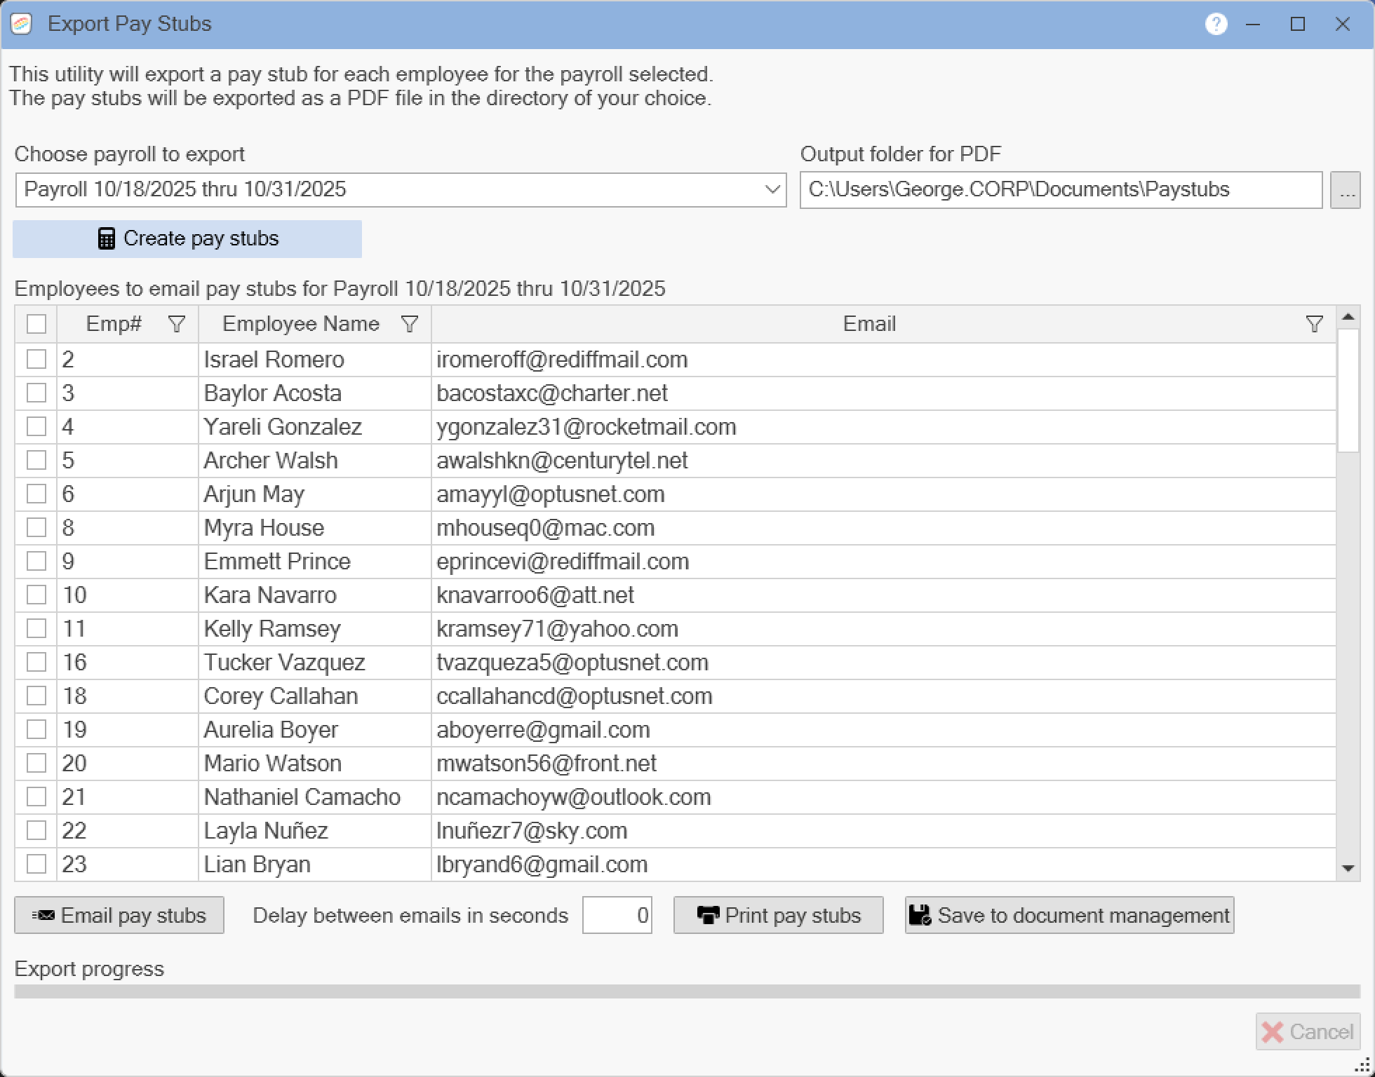Filter the Emp# column
The image size is (1375, 1077).
pos(177,324)
